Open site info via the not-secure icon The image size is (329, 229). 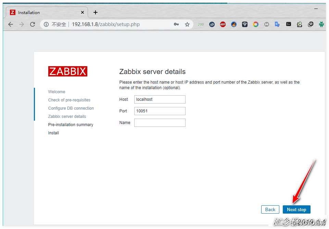46,24
